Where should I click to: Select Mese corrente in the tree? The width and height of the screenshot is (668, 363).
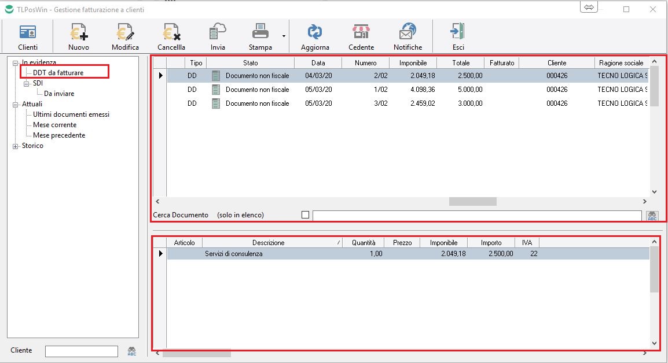pos(54,125)
